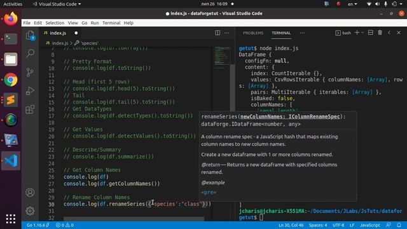Kill terminal with trash icon
The width and height of the screenshot is (407, 229).
click(380, 32)
